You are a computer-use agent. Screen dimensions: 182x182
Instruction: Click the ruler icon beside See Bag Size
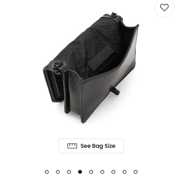(72, 146)
